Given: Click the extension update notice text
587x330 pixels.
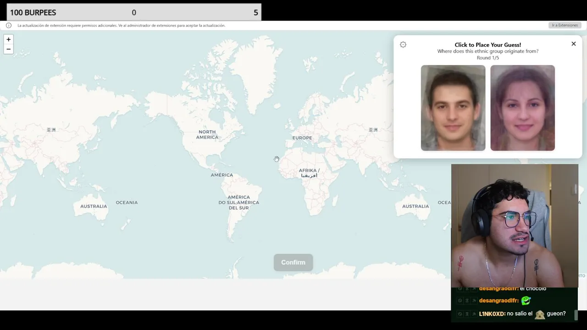Looking at the screenshot, I should coord(122,25).
